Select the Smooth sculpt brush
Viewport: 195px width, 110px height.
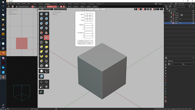coord(41,33)
